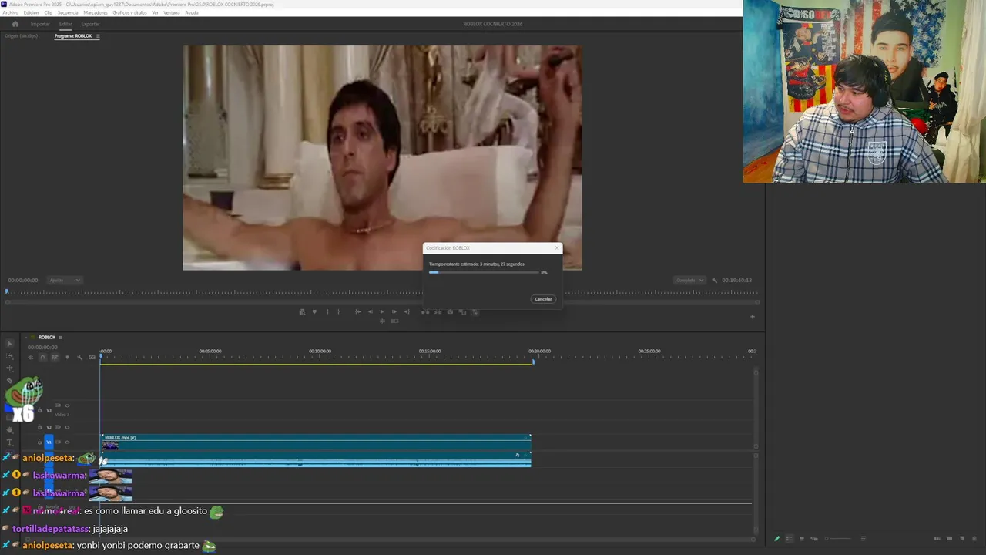The image size is (986, 555).
Task: Click the Program Monitor timecode 00:00:00:00
Action: coord(22,280)
